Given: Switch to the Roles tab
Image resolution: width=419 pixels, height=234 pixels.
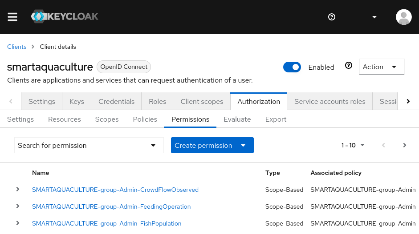Looking at the screenshot, I should 157,101.
